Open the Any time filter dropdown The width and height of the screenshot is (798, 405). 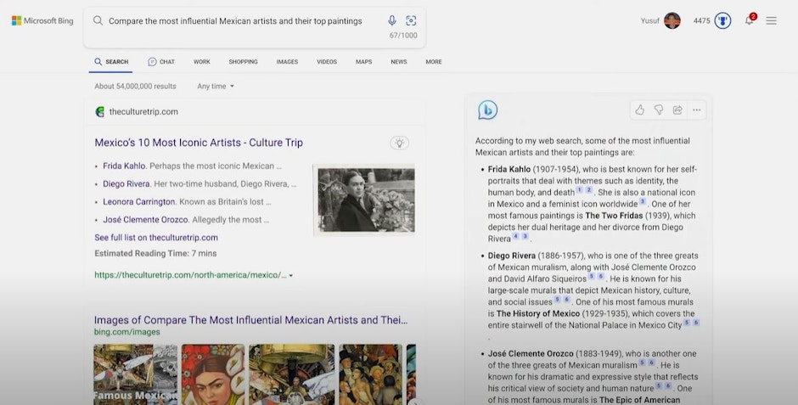(216, 87)
